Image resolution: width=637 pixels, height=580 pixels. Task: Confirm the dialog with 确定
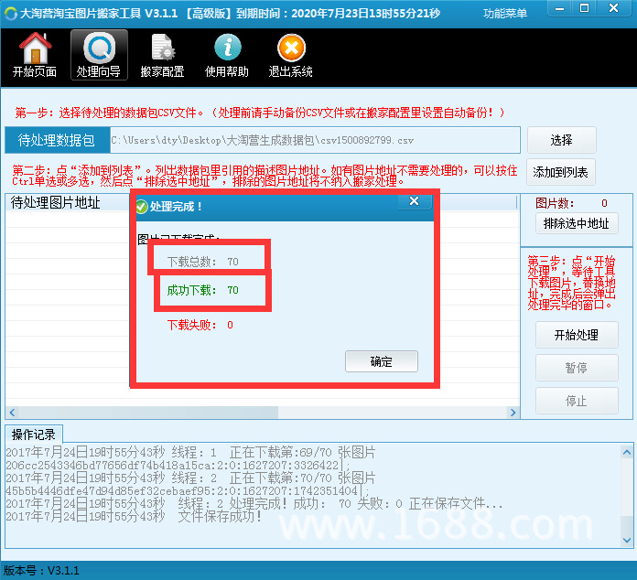382,361
